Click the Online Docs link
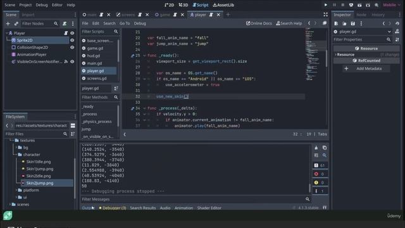The image size is (405, 228). [x=259, y=23]
